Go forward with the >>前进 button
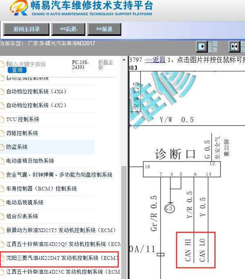Image resolution: width=245 pixels, height=279 pixels. coord(104,29)
